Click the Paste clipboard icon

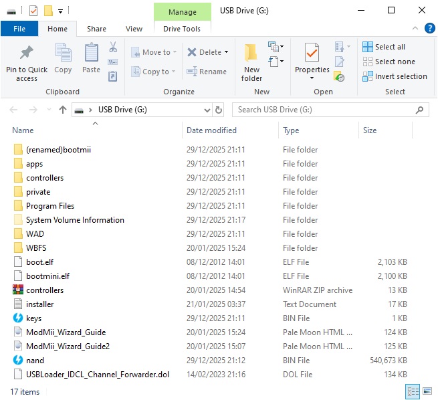tap(92, 52)
